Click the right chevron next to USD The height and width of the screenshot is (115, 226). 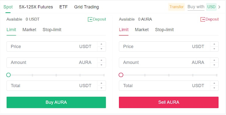[219, 7]
